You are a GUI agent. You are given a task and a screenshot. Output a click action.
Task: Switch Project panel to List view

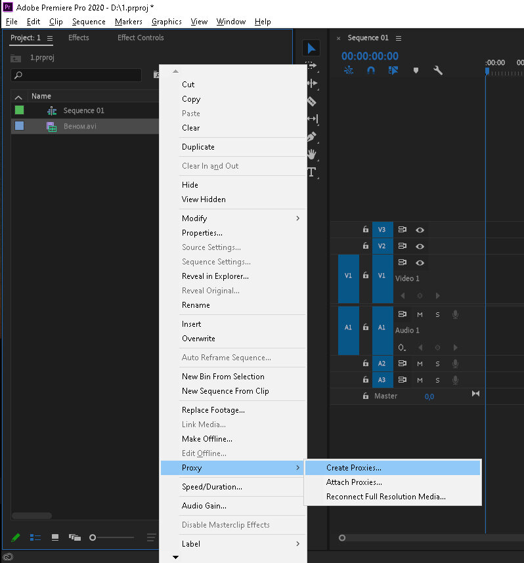point(35,537)
